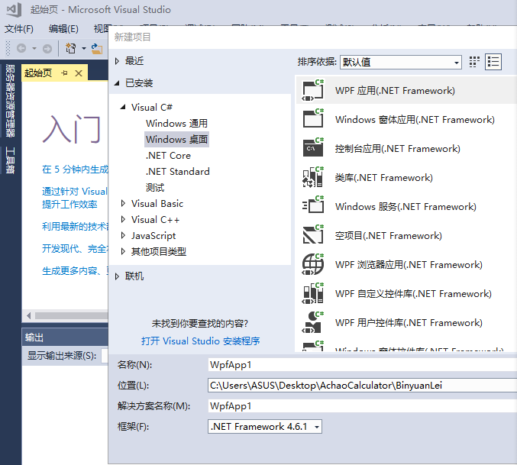
Task: Click start page horizontal scrollbar left arrow
Action: point(29,315)
